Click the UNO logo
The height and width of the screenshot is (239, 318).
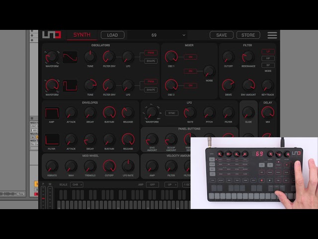click(52, 35)
